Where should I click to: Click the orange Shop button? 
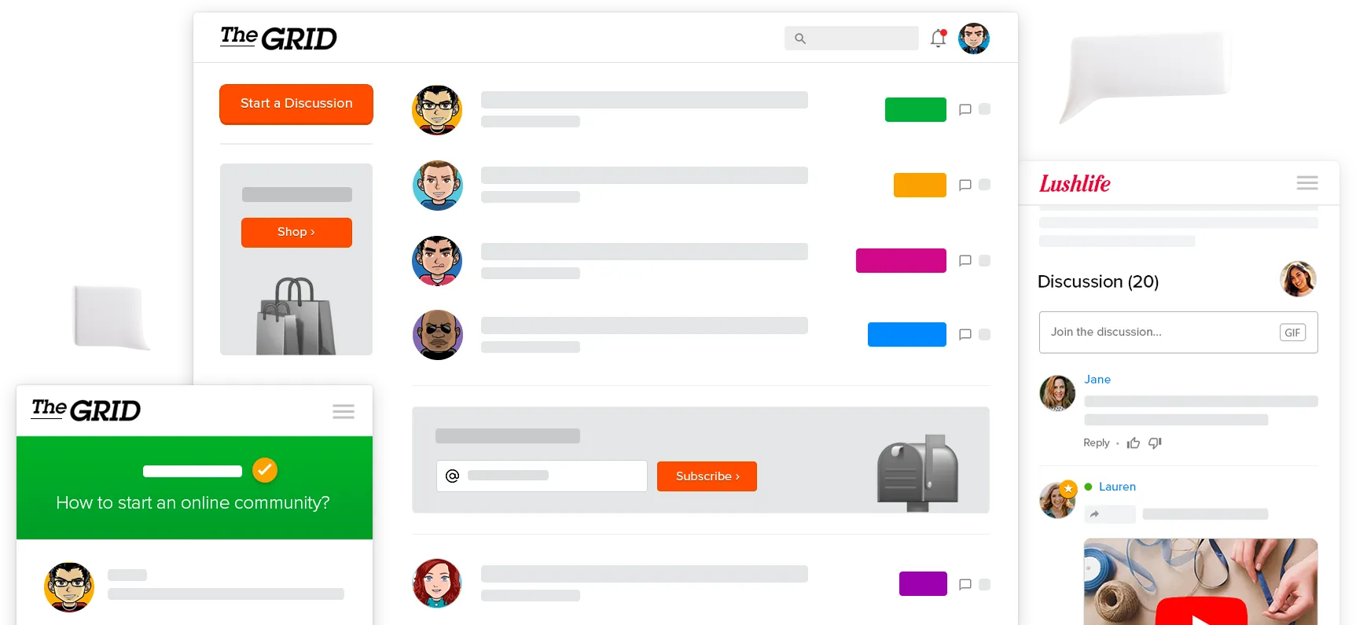tap(296, 232)
